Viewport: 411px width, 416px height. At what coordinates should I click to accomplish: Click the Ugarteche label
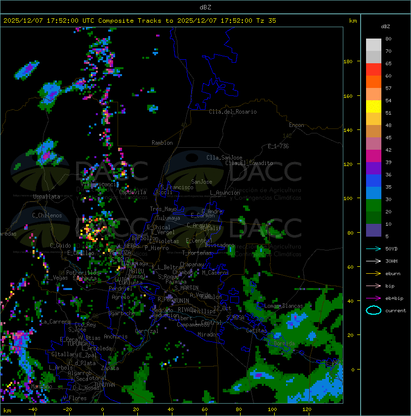(122, 313)
